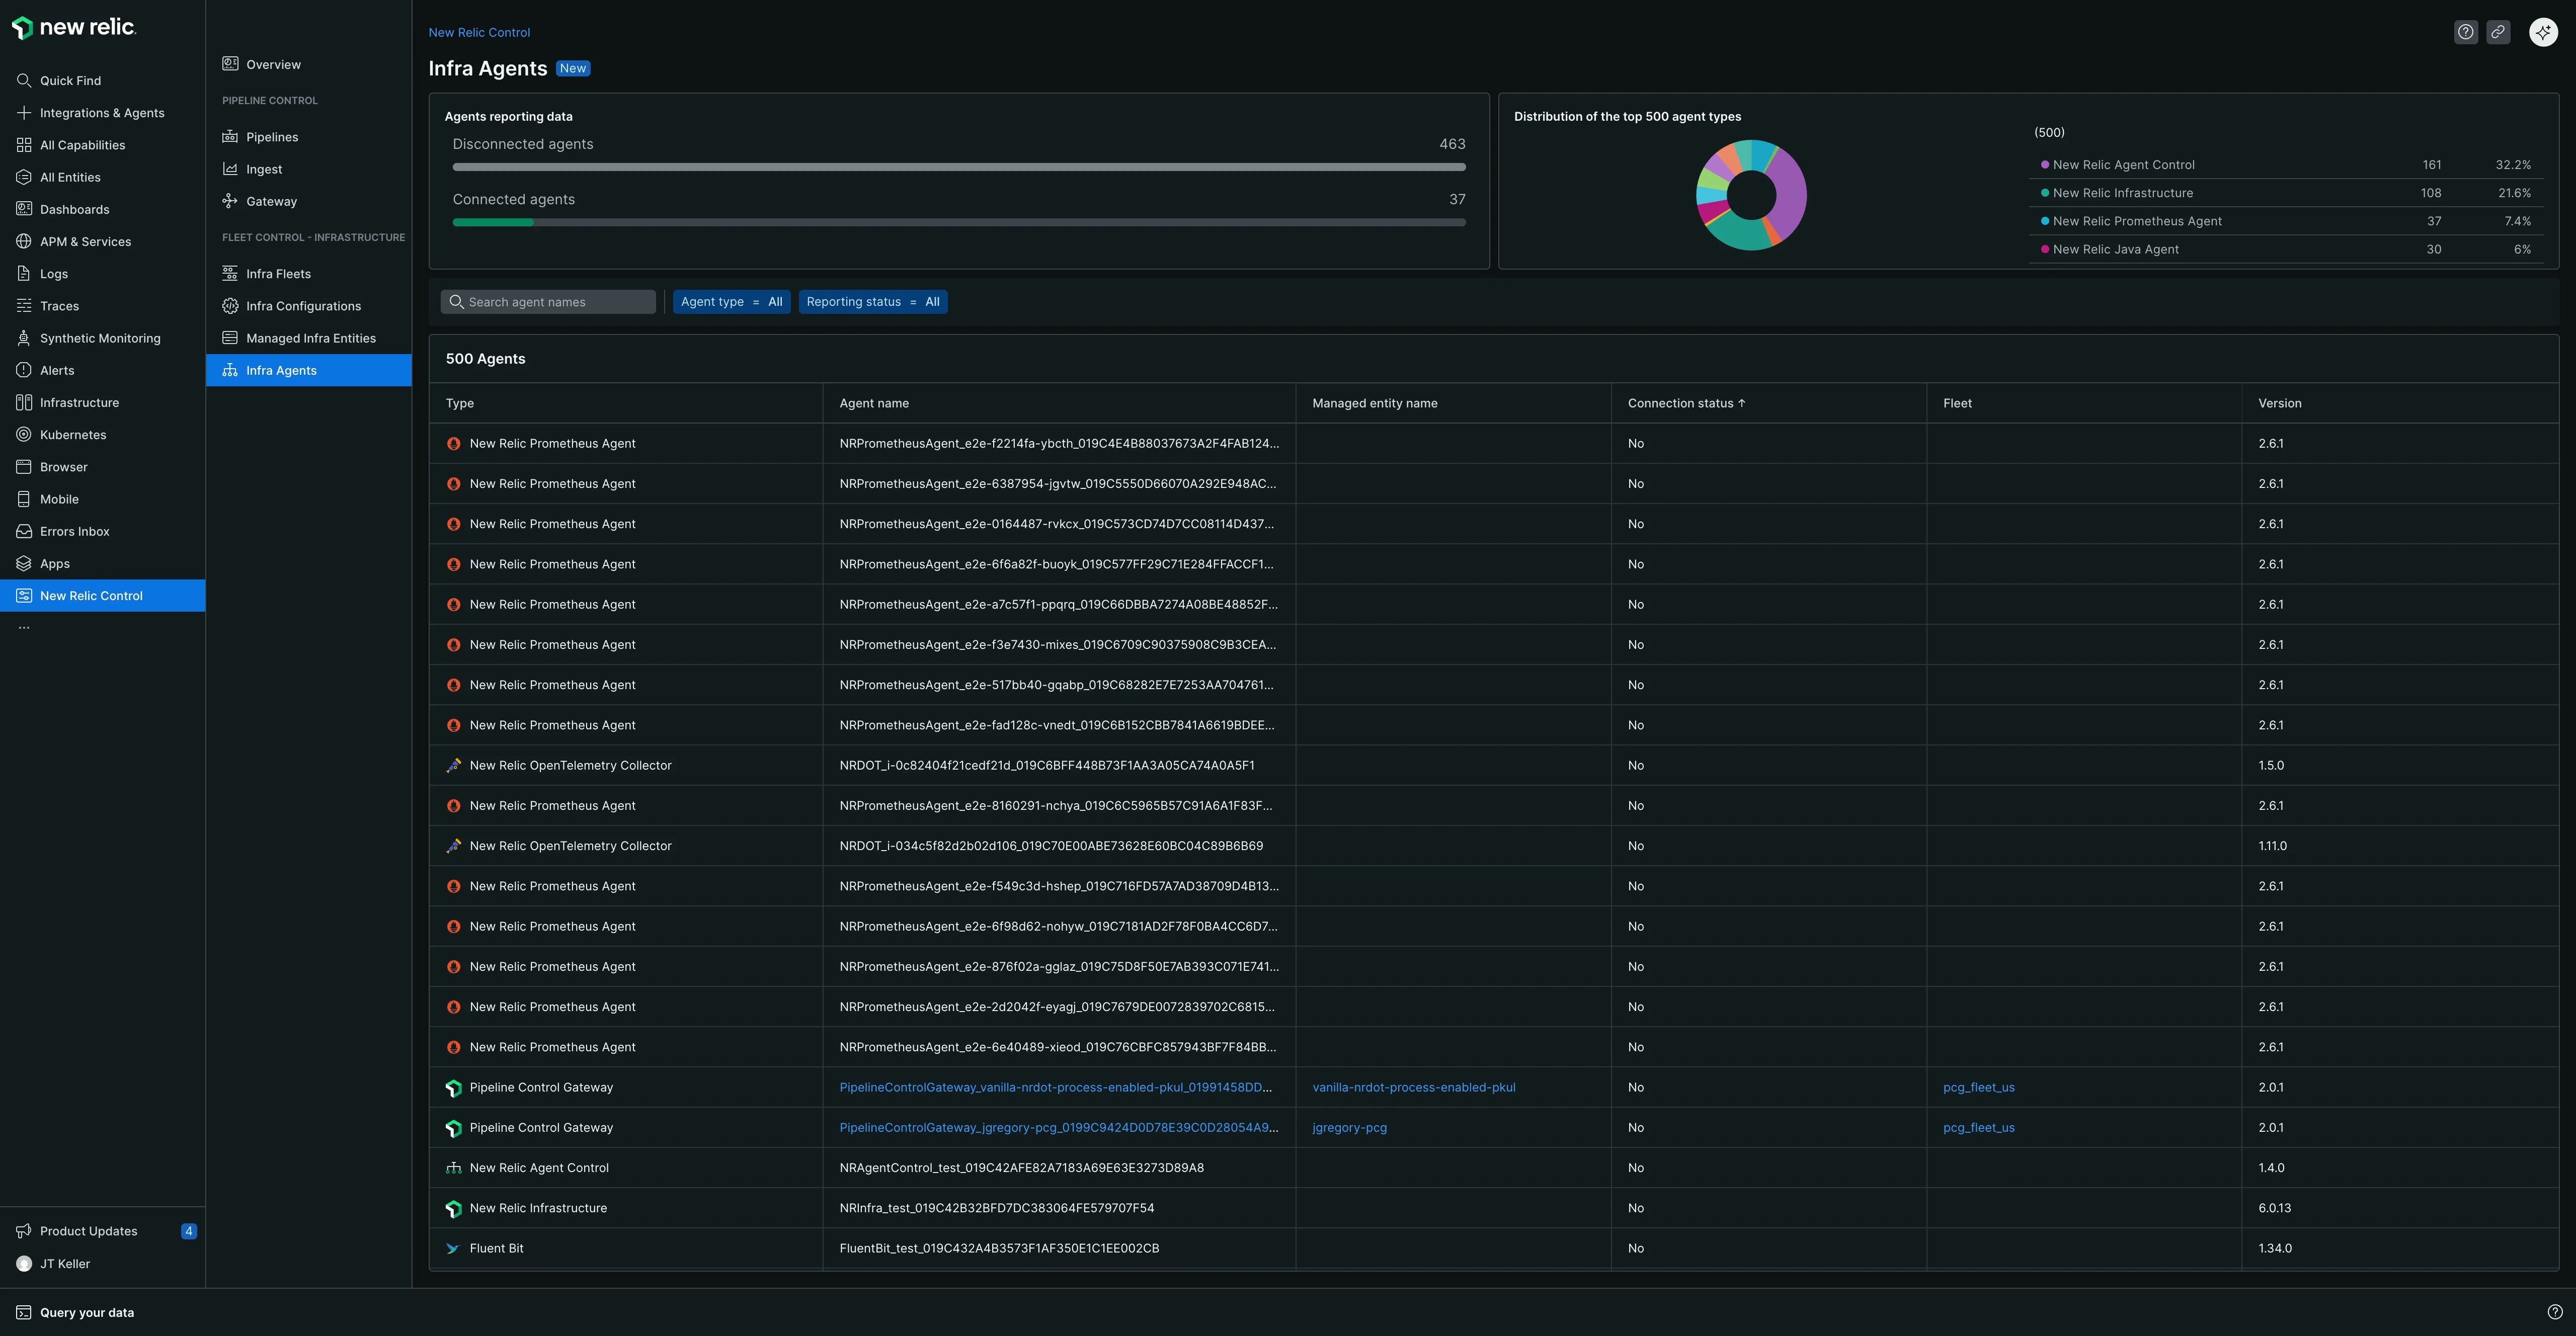Screen dimensions: 2576x1336
Task: Click the New Relic Control breadcrumb link
Action: pos(479,32)
